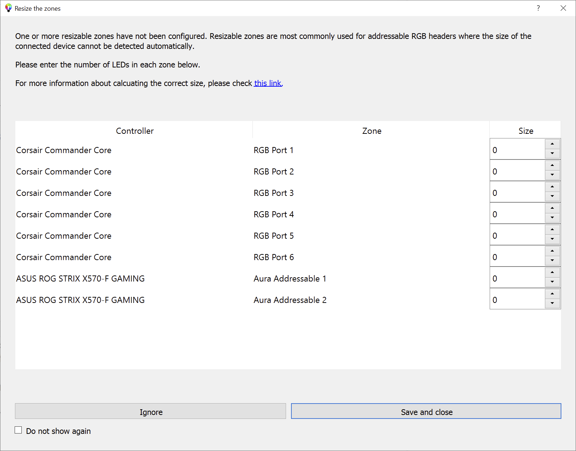Focus the Aura Addressable 2 size field

(518, 299)
